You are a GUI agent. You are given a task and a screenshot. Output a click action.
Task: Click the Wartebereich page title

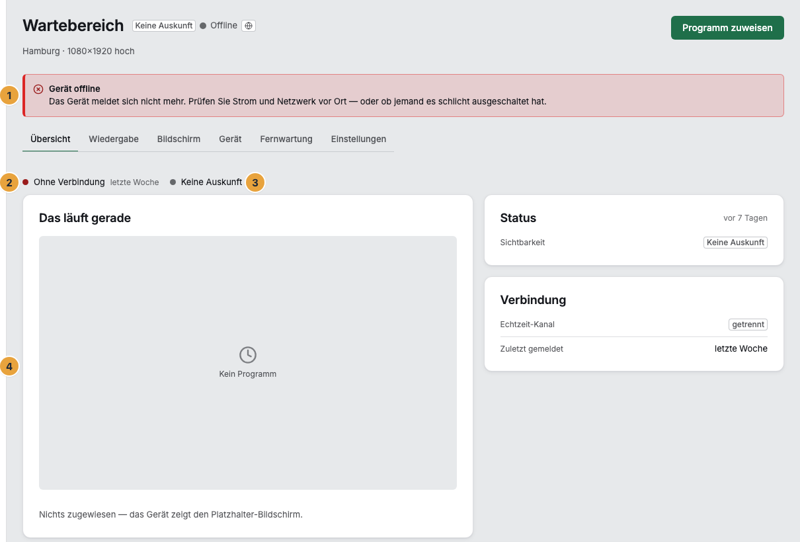click(x=73, y=26)
